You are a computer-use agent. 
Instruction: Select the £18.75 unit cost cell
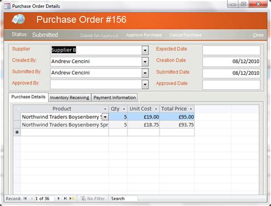(x=144, y=125)
